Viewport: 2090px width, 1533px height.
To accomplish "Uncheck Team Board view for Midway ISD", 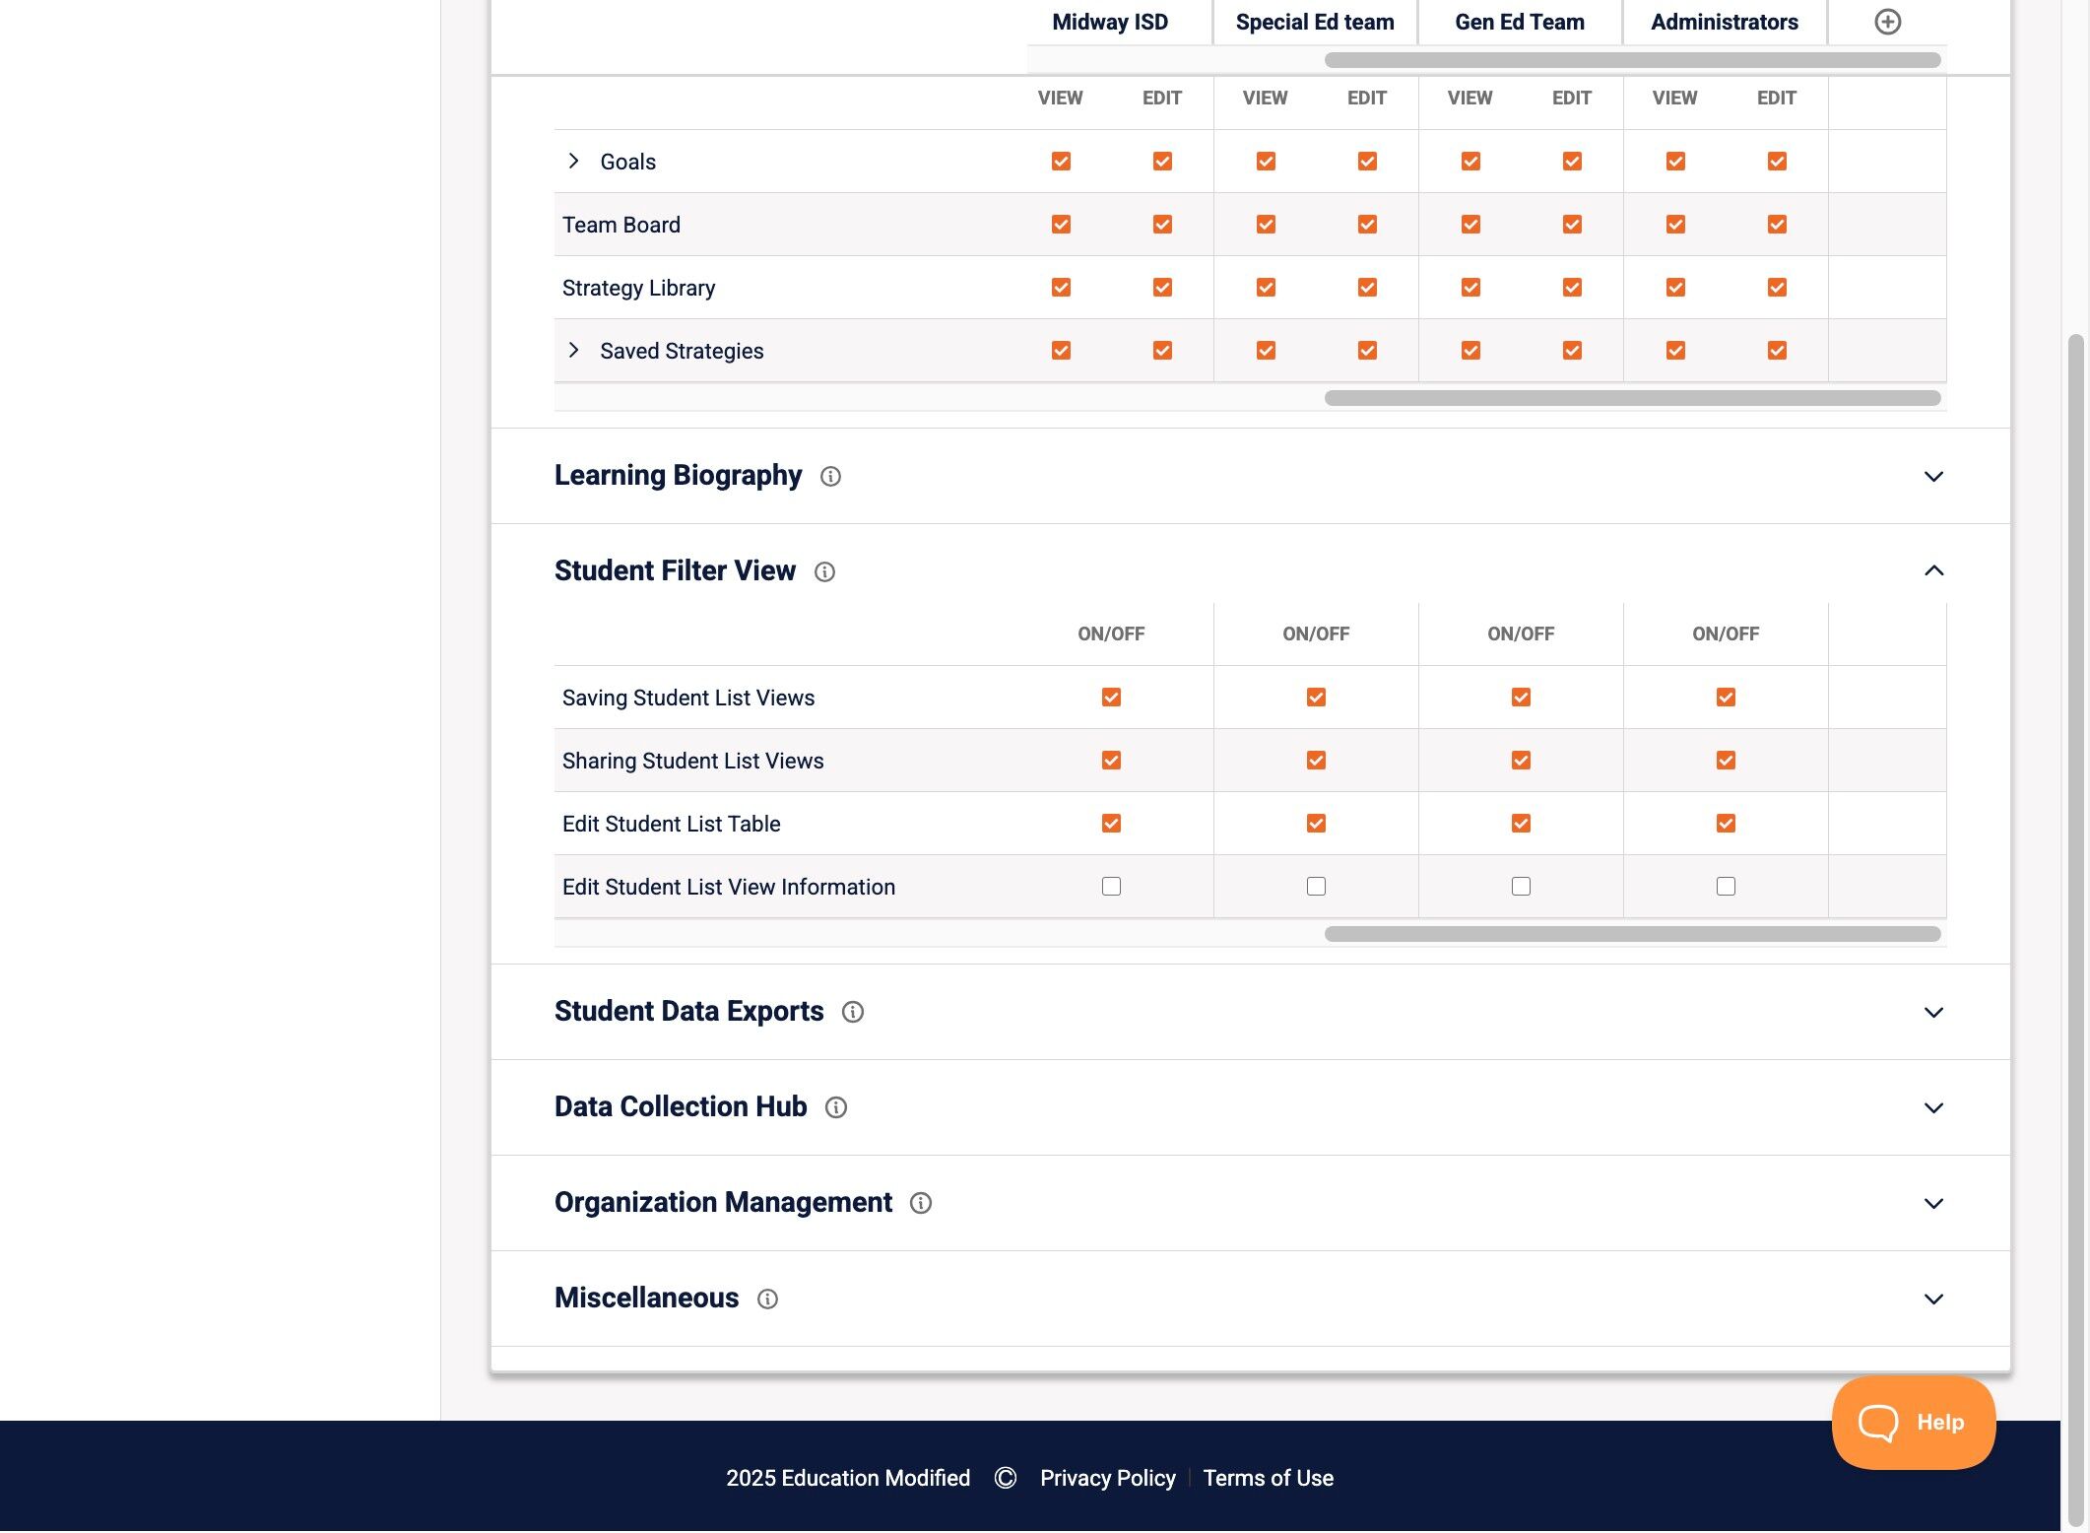I will pyautogui.click(x=1061, y=225).
